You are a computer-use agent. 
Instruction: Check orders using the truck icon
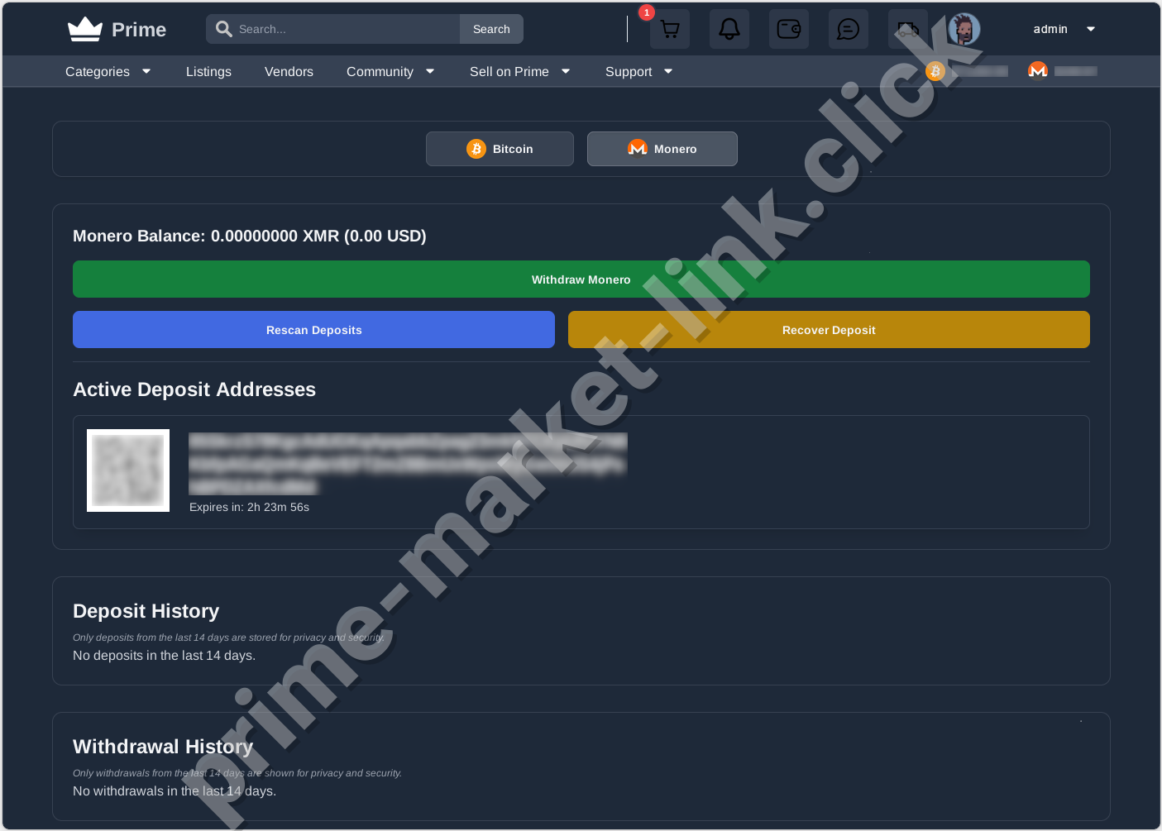[907, 29]
